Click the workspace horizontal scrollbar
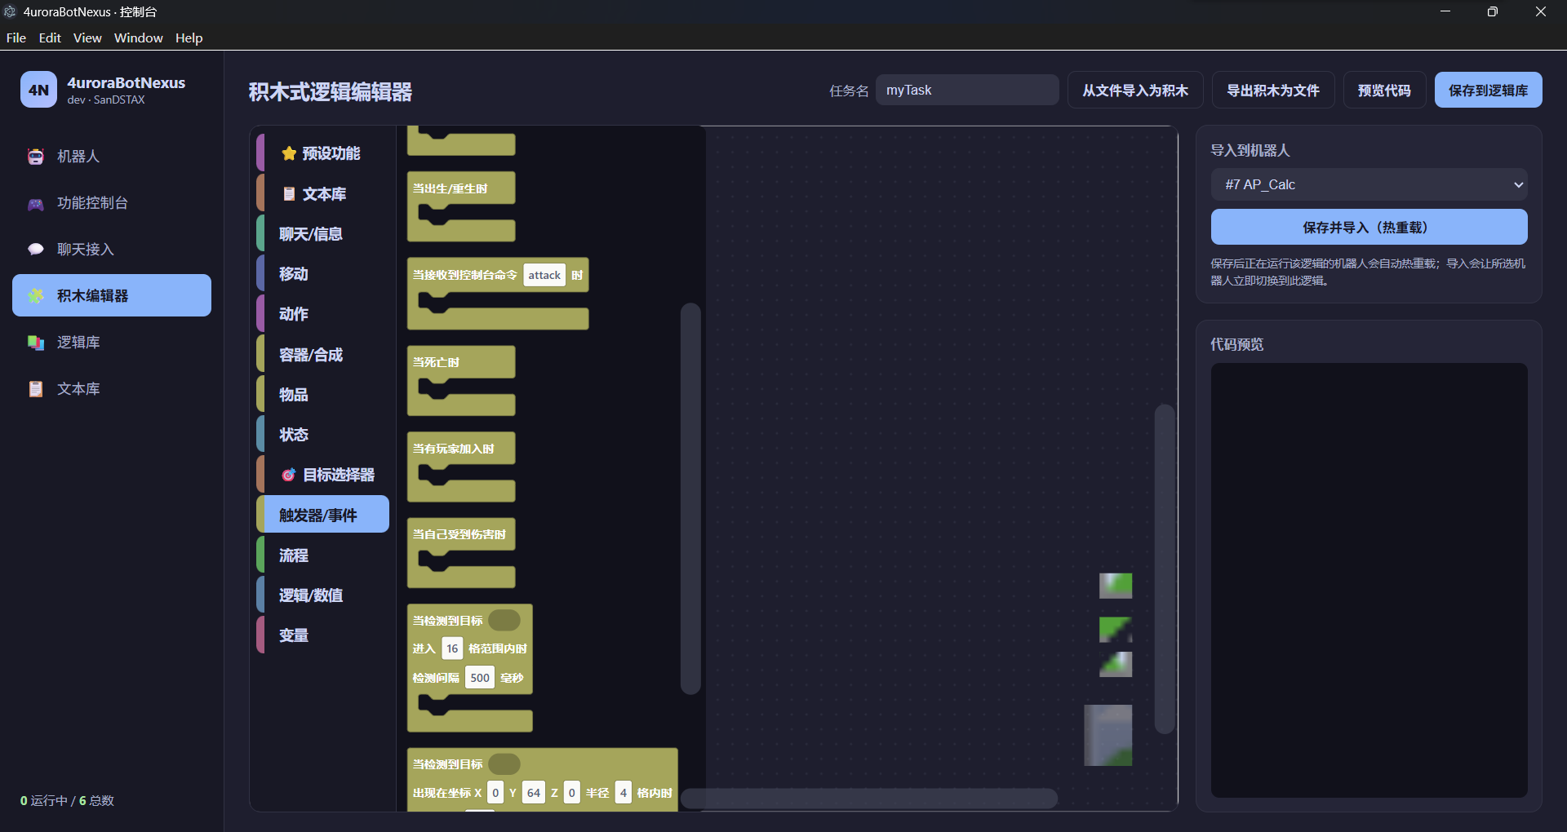The height and width of the screenshot is (832, 1567). [869, 799]
